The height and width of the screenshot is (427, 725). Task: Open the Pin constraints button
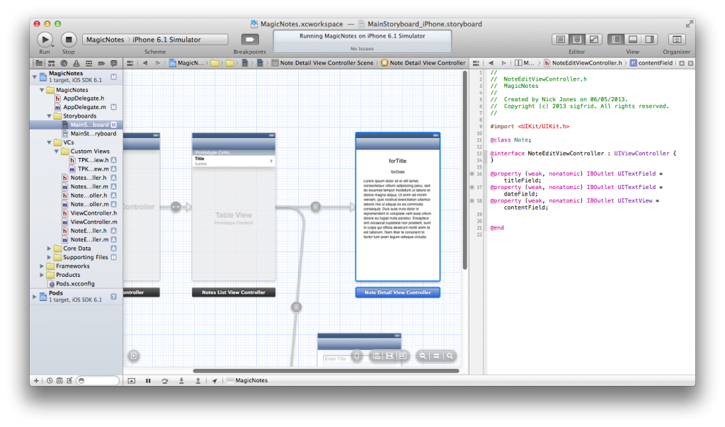pyautogui.click(x=390, y=355)
